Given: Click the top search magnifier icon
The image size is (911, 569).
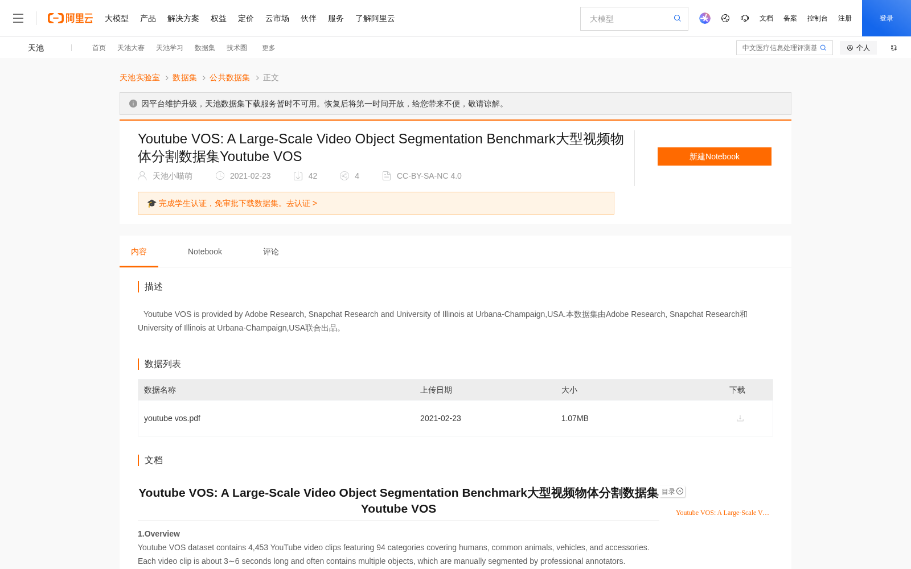Looking at the screenshot, I should tap(678, 18).
